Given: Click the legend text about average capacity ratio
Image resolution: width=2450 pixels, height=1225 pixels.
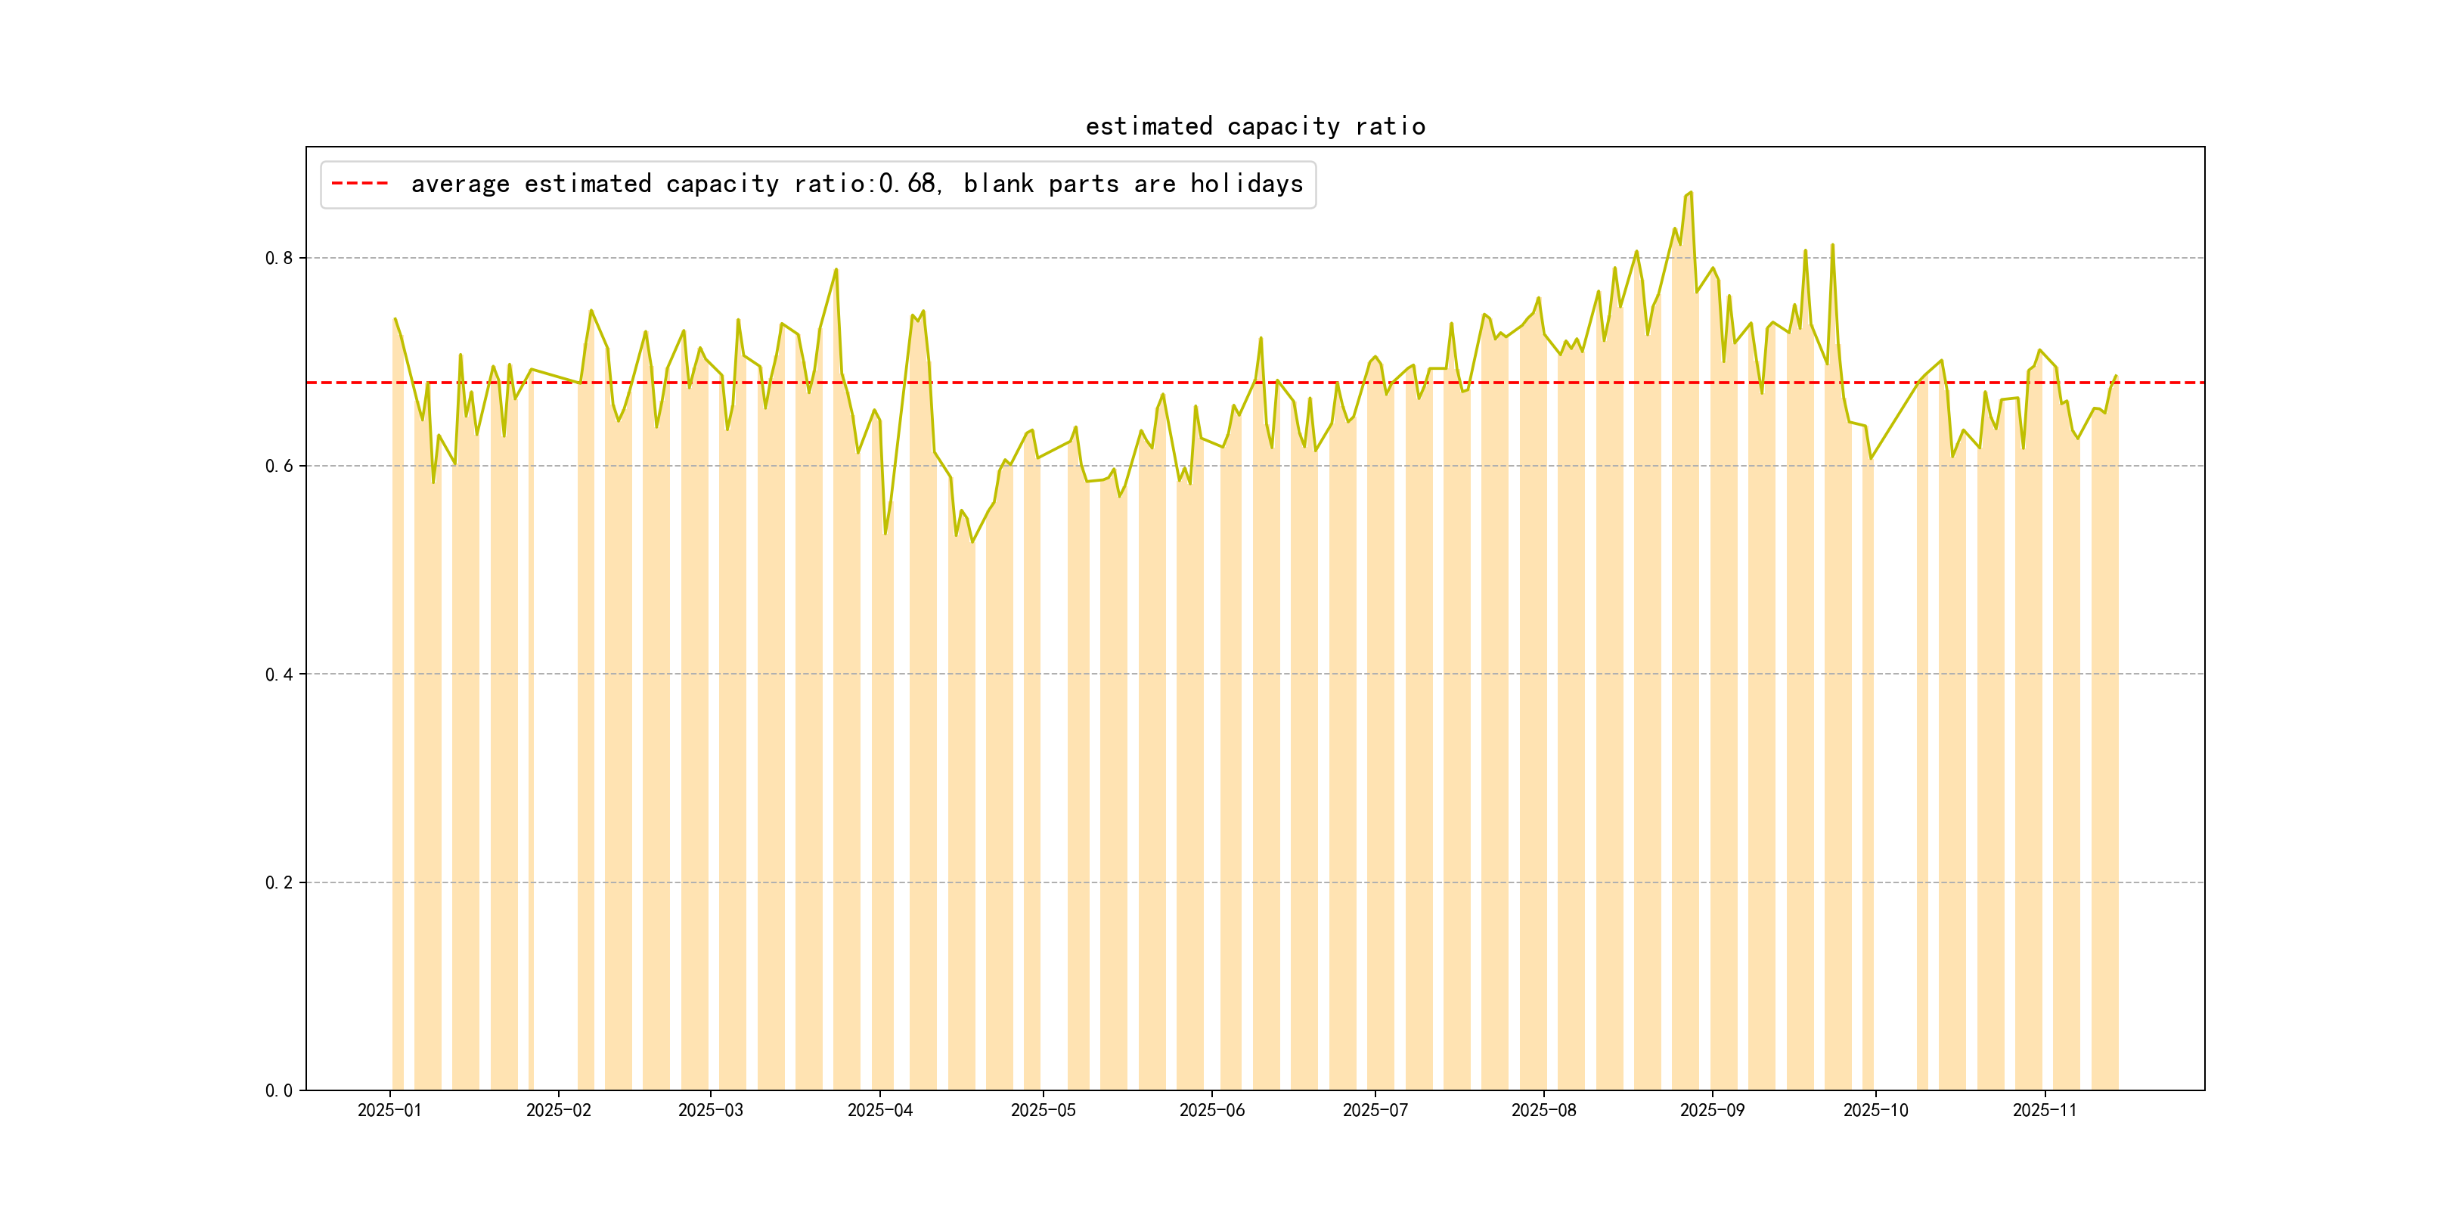Looking at the screenshot, I should [856, 184].
